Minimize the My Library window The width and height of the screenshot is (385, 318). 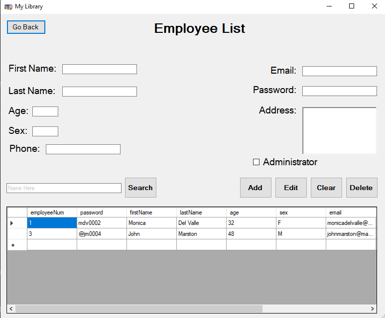coord(329,6)
